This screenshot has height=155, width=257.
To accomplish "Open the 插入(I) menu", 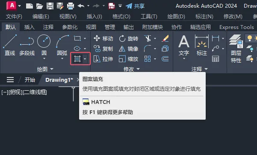I will pyautogui.click(x=94, y=17).
